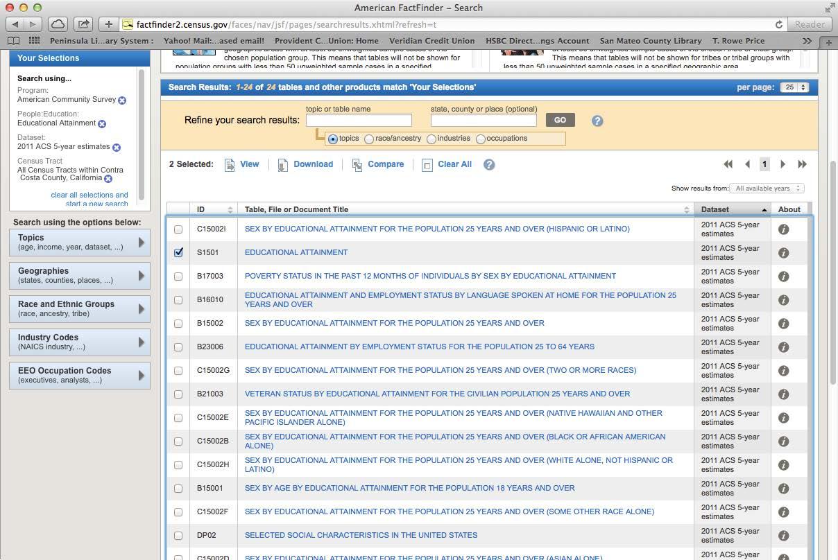
Task: Click the Compare tables icon
Action: click(x=357, y=165)
